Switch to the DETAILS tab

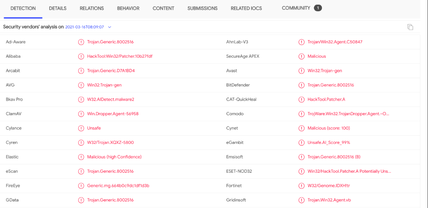(58, 8)
